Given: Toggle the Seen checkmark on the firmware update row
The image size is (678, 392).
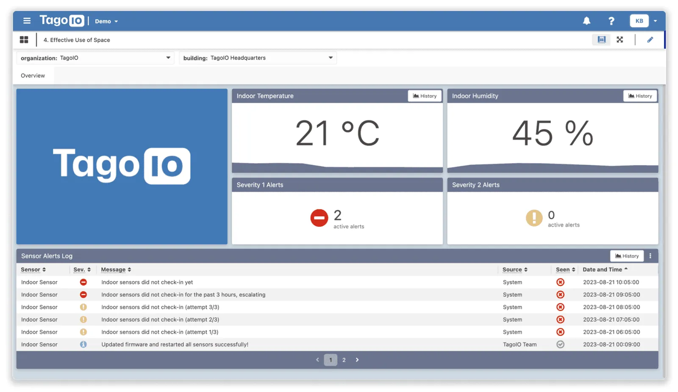Looking at the screenshot, I should coord(560,344).
